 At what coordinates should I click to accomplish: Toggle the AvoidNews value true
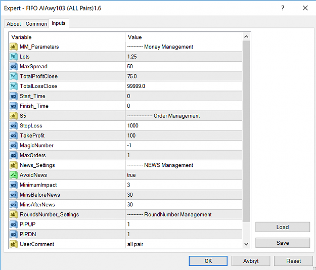[x=131, y=175]
